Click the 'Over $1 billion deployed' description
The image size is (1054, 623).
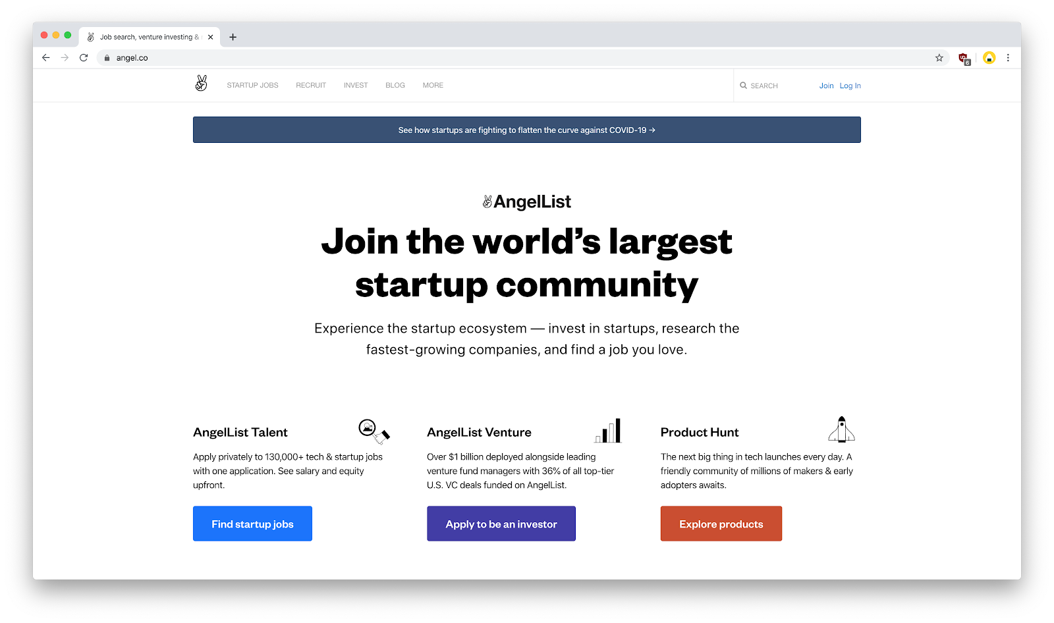pos(520,471)
